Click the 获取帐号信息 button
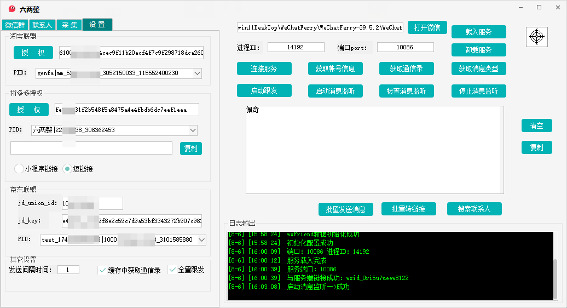Screen dimensions: 567x308 pyautogui.click(x=335, y=69)
